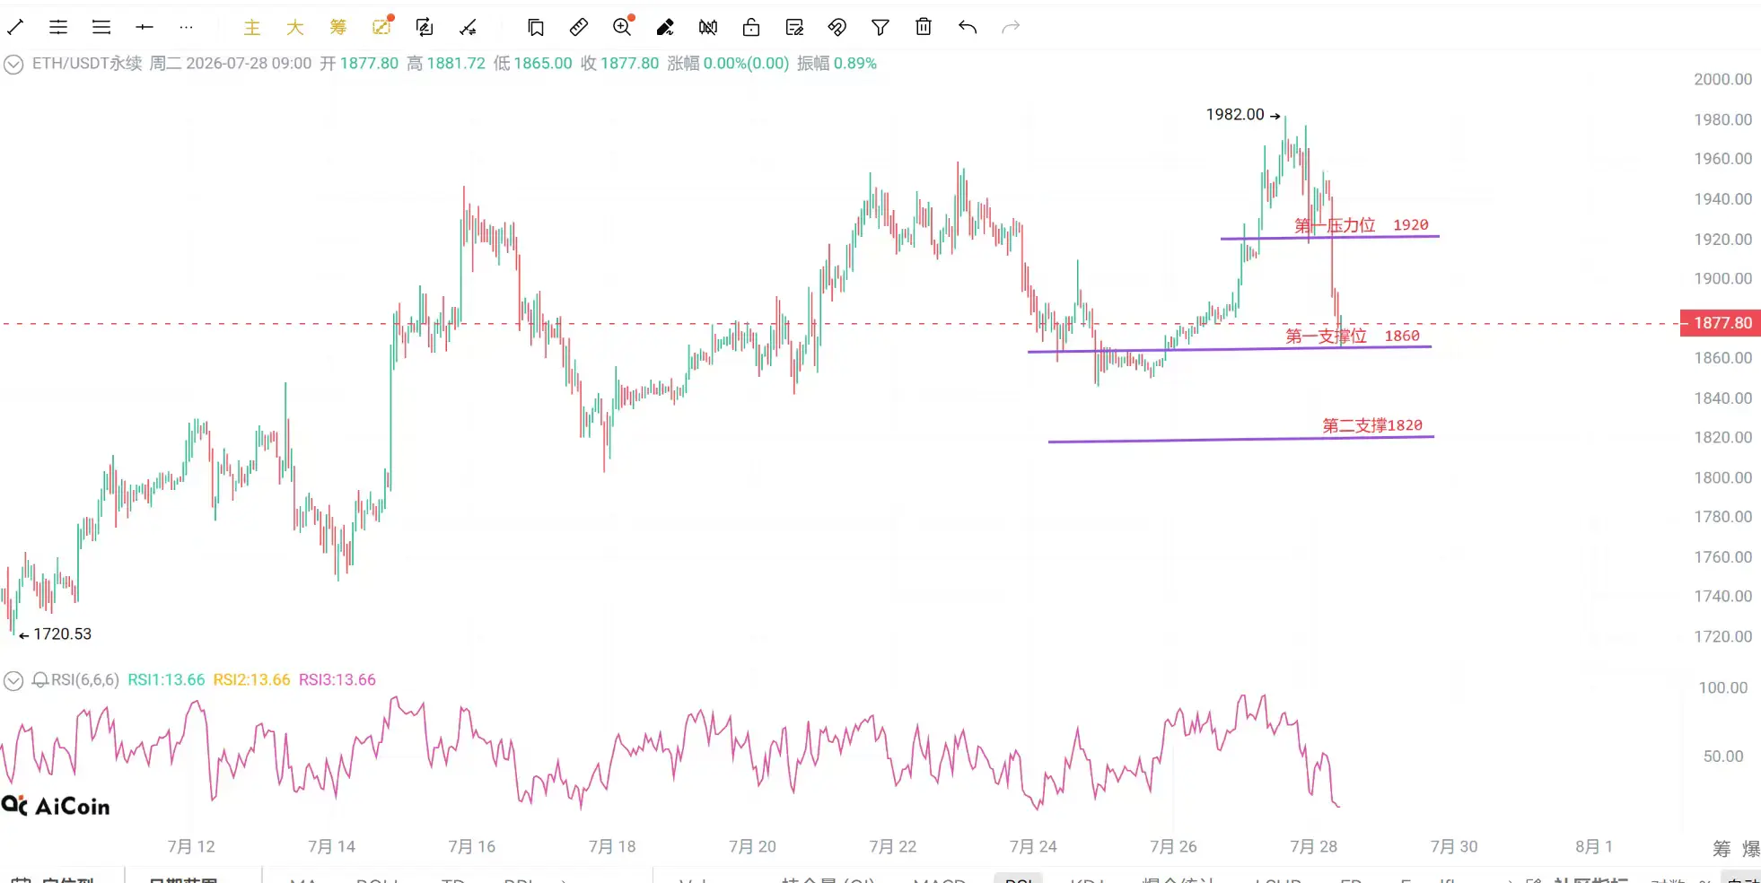Click the RSI3:13.66 value
This screenshot has width=1761, height=883.
click(337, 680)
